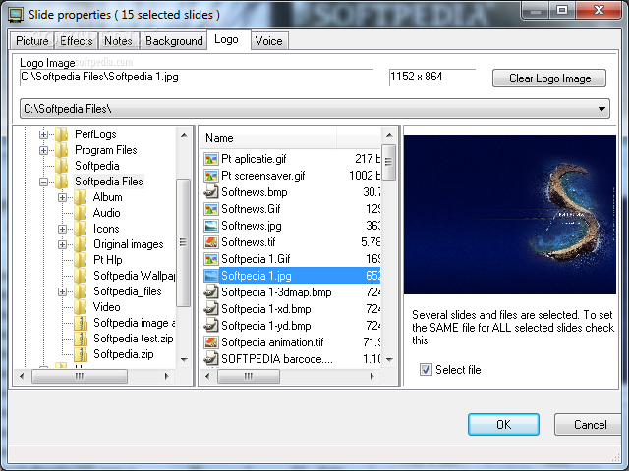
Task: Click the Pt screensaver.gif file icon
Action: click(211, 176)
